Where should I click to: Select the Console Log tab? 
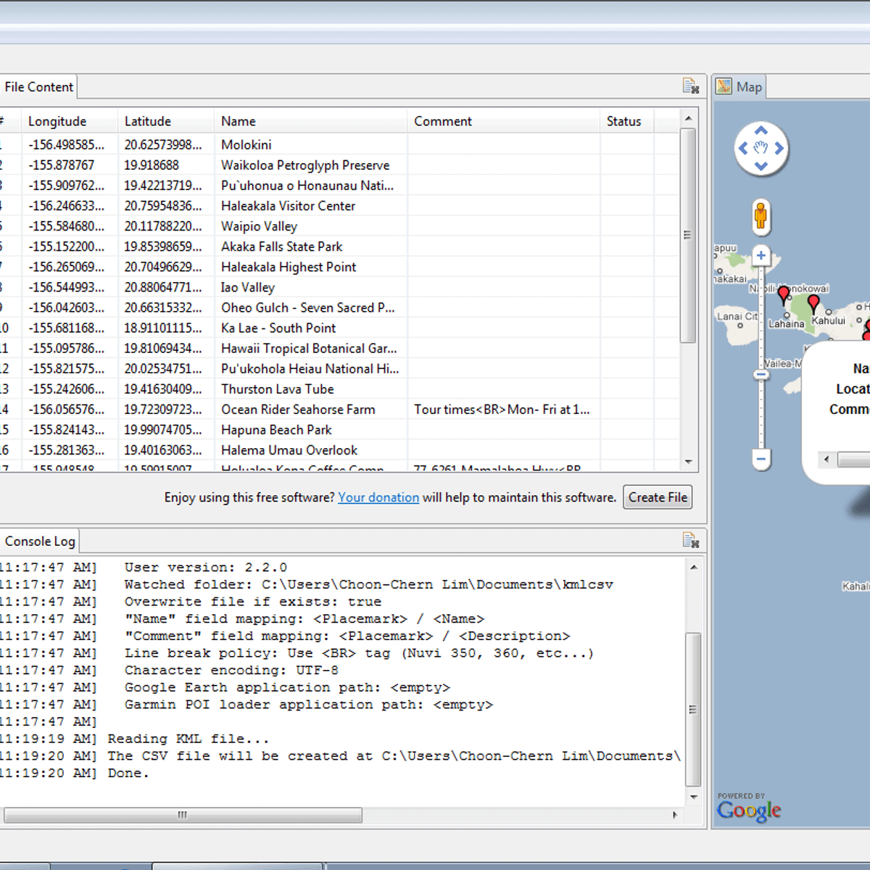pyautogui.click(x=40, y=541)
